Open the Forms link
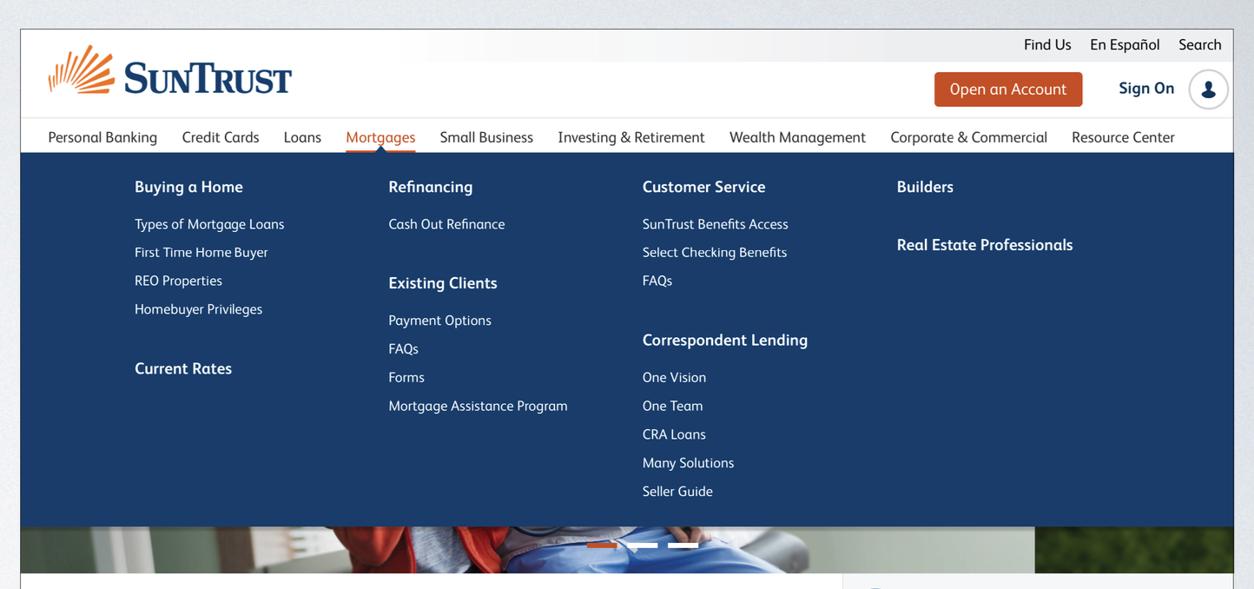Screen dimensions: 1254x589 click(406, 377)
